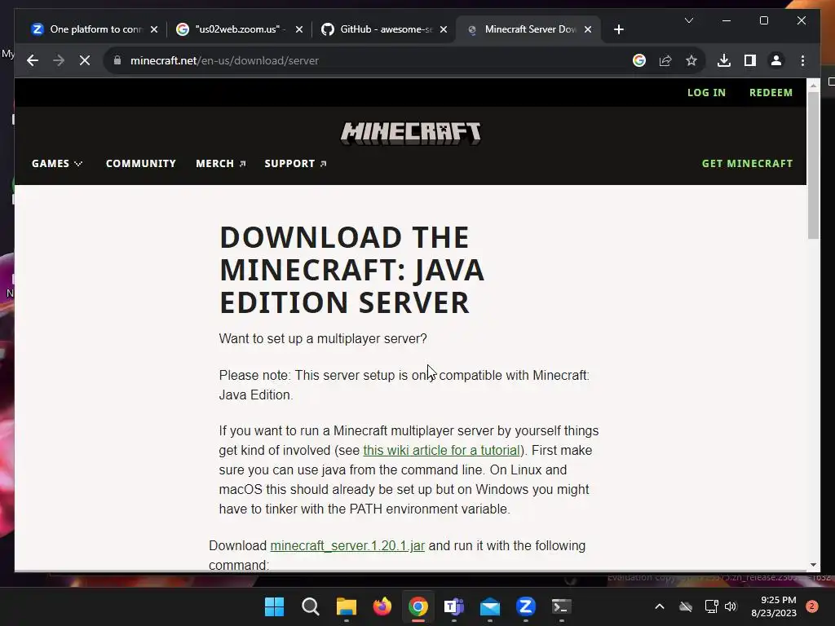
Task: Open the Chrome profile icon
Action: (x=776, y=60)
